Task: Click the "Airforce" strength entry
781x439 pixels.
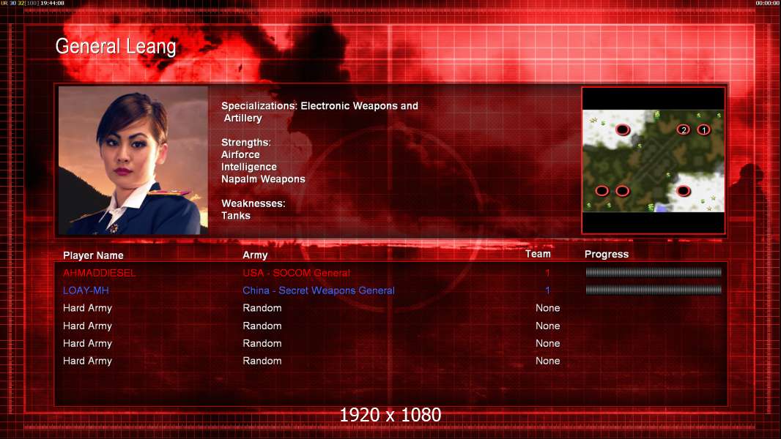Action: pyautogui.click(x=240, y=154)
